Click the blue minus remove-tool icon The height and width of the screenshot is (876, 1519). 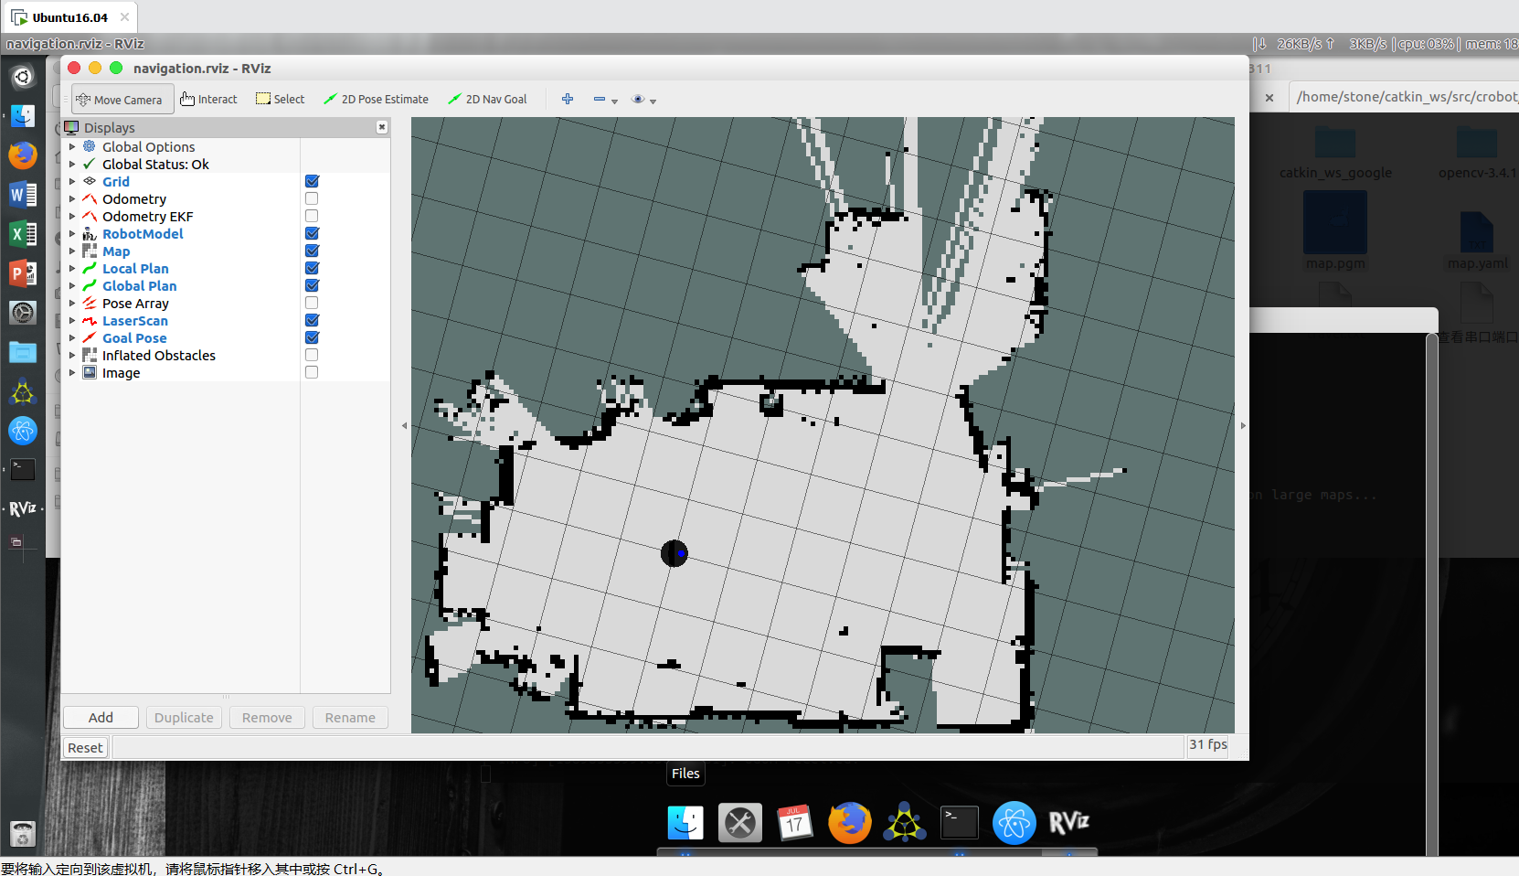600,99
